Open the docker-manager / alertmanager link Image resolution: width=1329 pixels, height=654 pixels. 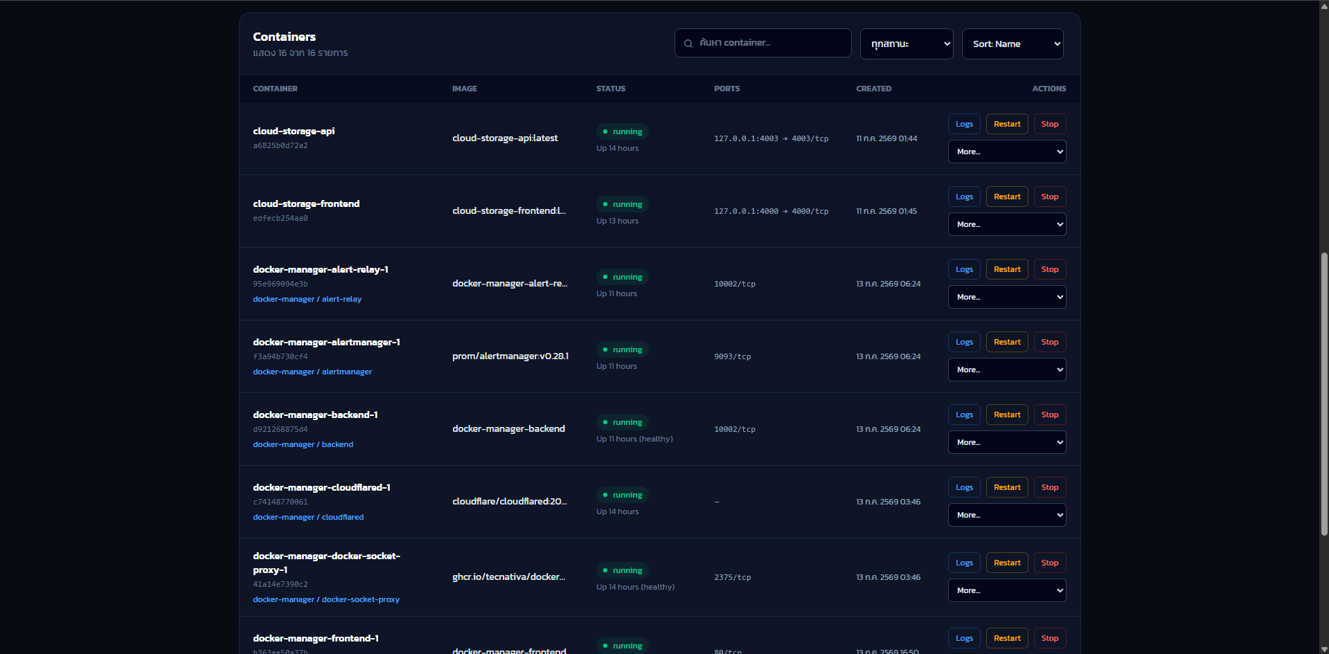click(312, 372)
